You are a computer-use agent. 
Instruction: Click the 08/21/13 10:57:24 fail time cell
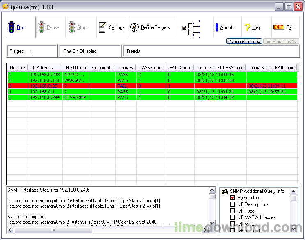pyautogui.click(x=272, y=92)
